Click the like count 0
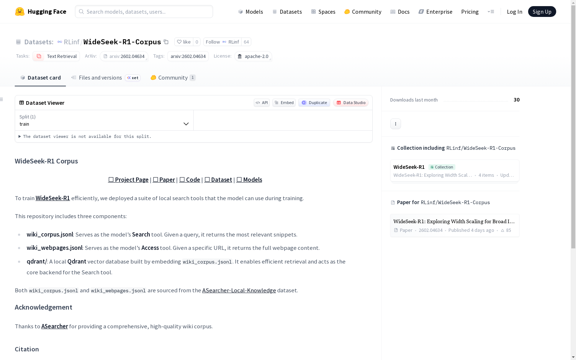The height and width of the screenshot is (360, 576). 197,42
